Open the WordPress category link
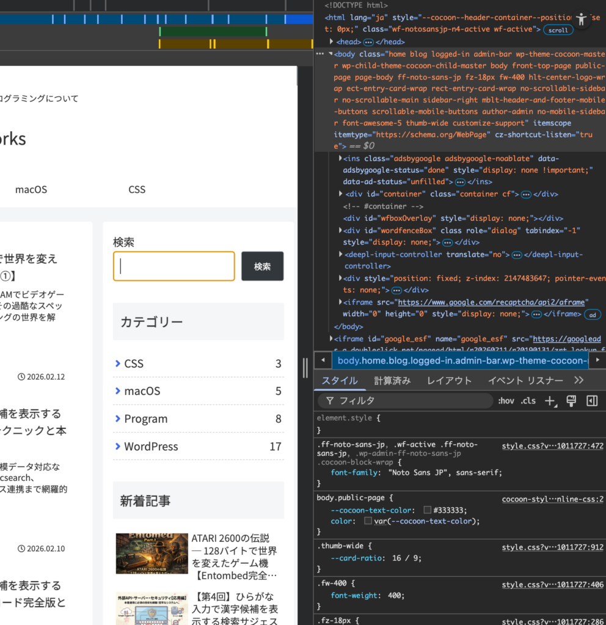606x625 pixels. 151,447
